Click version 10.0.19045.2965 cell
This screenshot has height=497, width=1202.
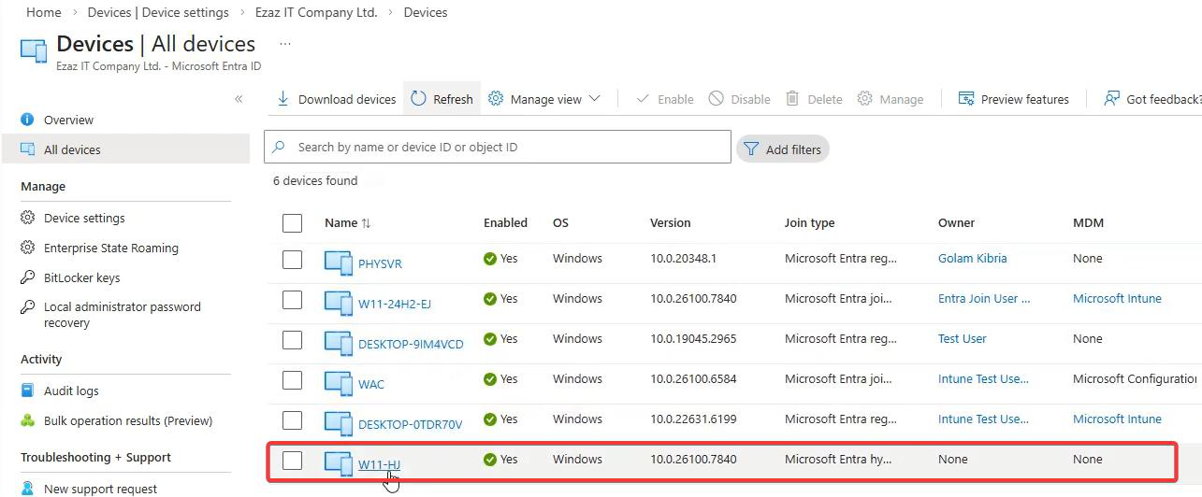693,338
